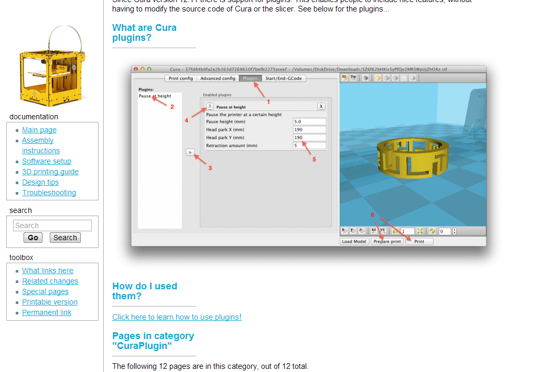Click the rotation field showing 0

tap(445, 231)
